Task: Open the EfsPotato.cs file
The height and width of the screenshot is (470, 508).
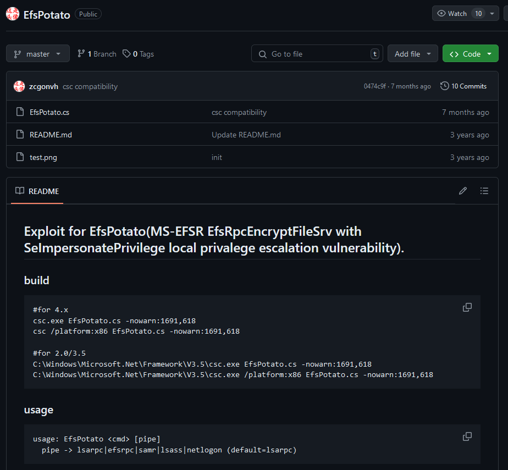Action: (49, 112)
